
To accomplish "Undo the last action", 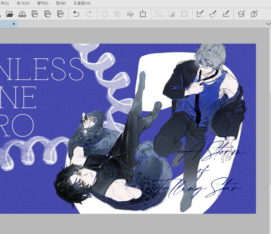I will tap(76, 14).
